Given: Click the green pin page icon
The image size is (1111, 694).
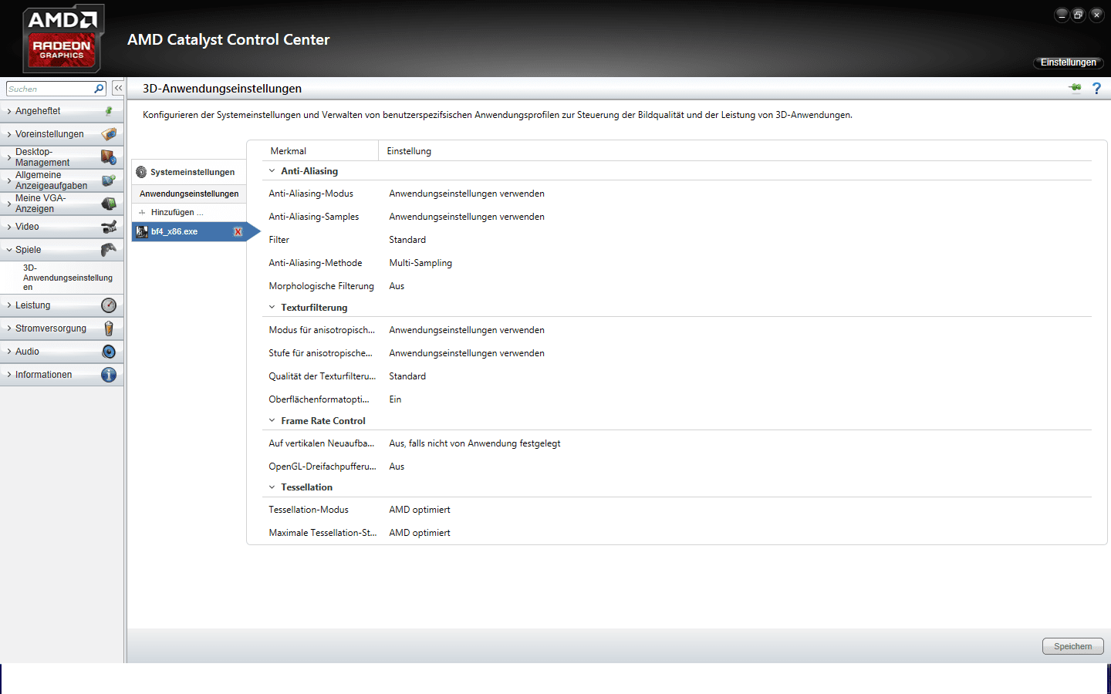Looking at the screenshot, I should [x=1075, y=88].
